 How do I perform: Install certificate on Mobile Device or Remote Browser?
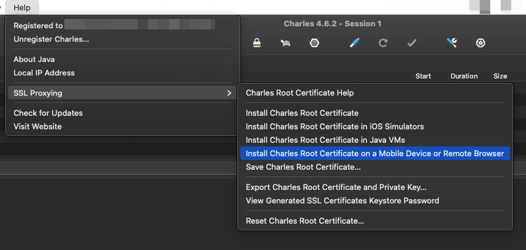tap(375, 153)
